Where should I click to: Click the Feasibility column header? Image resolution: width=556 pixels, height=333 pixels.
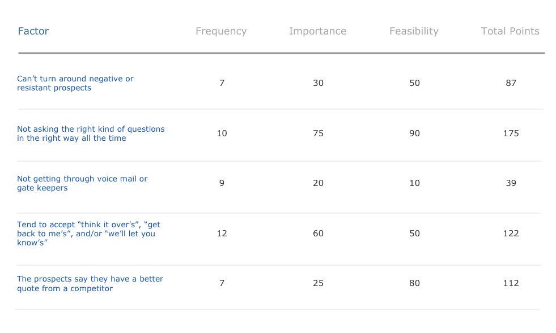[x=414, y=31]
